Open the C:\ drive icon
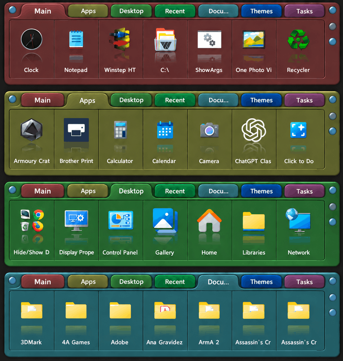Screen dimensions: 343x361 (165, 39)
